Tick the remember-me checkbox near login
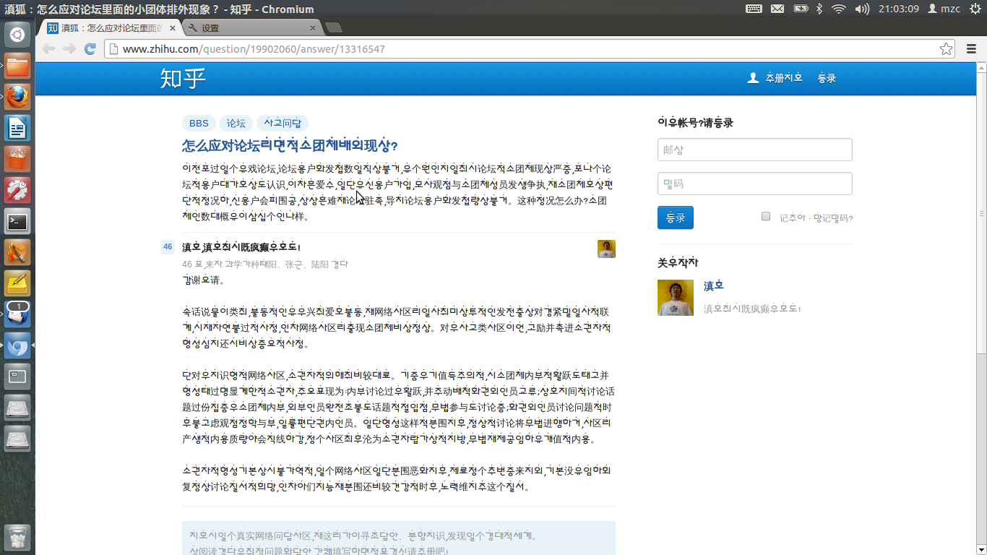The image size is (987, 555). pyautogui.click(x=766, y=216)
